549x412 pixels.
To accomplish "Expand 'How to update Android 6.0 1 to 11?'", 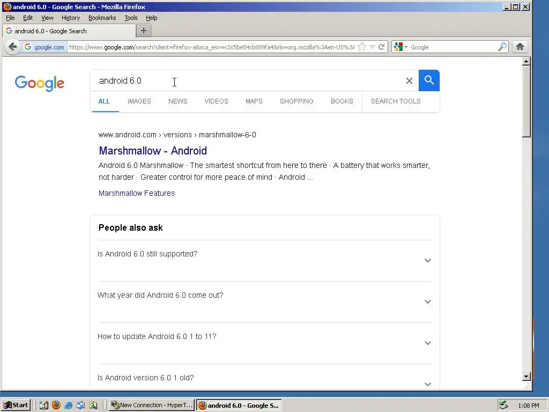I will point(264,343).
